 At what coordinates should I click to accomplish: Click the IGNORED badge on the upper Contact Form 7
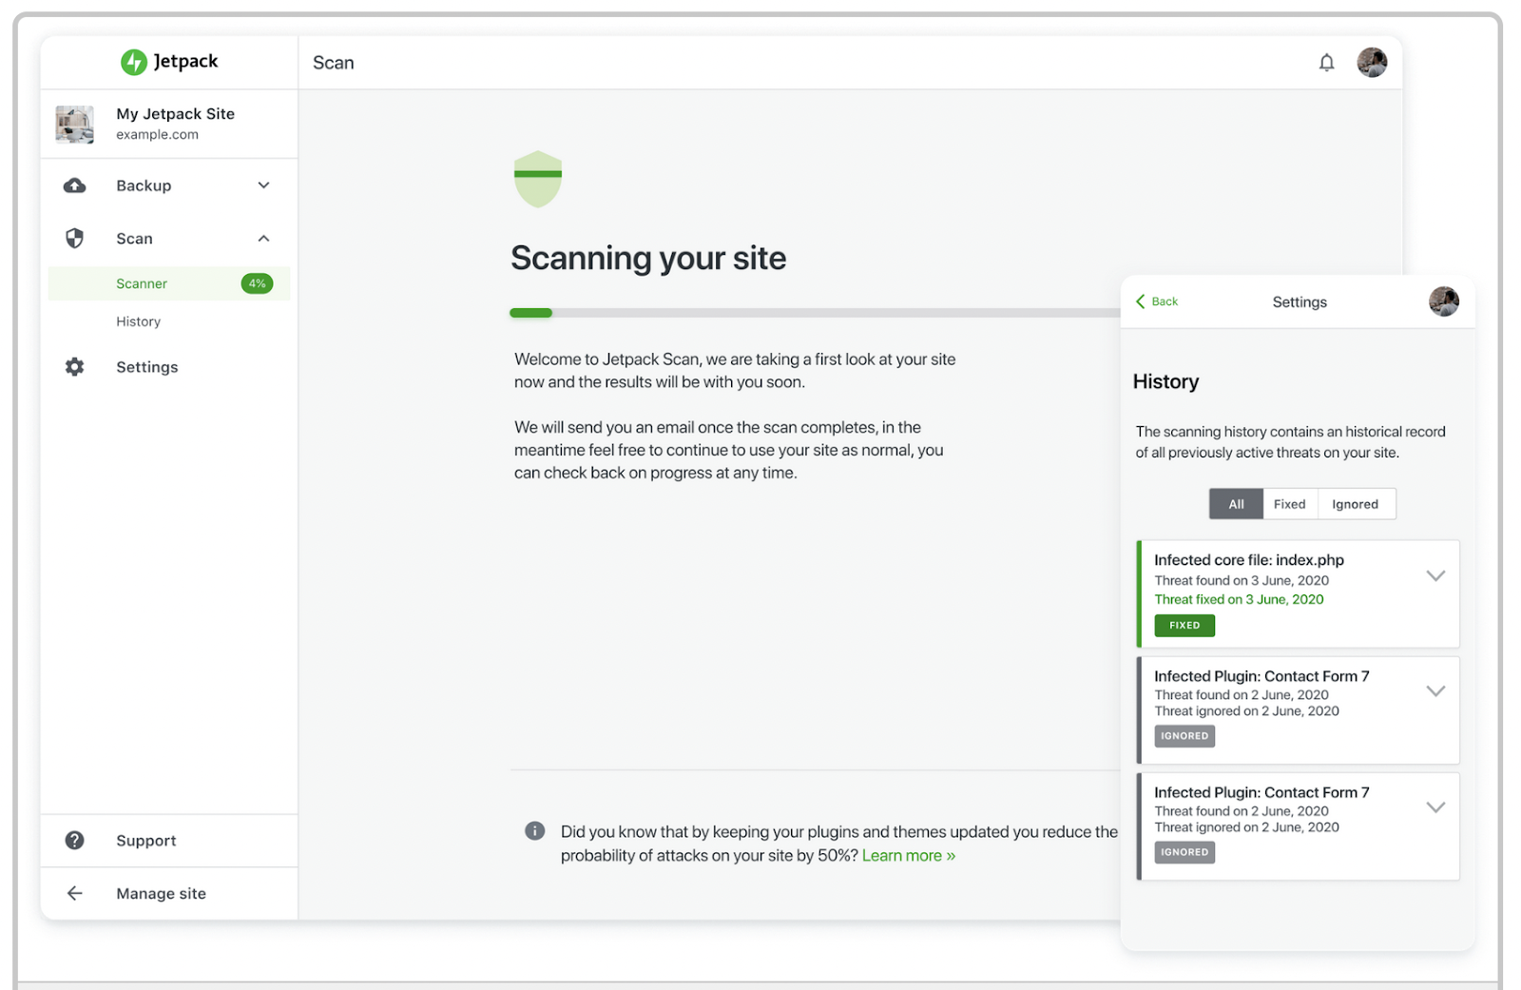pos(1184,736)
